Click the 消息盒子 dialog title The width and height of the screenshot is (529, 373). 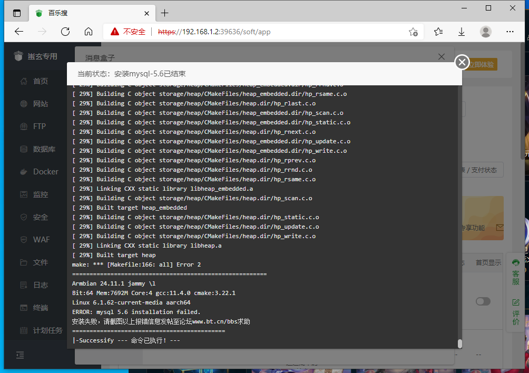(x=100, y=58)
